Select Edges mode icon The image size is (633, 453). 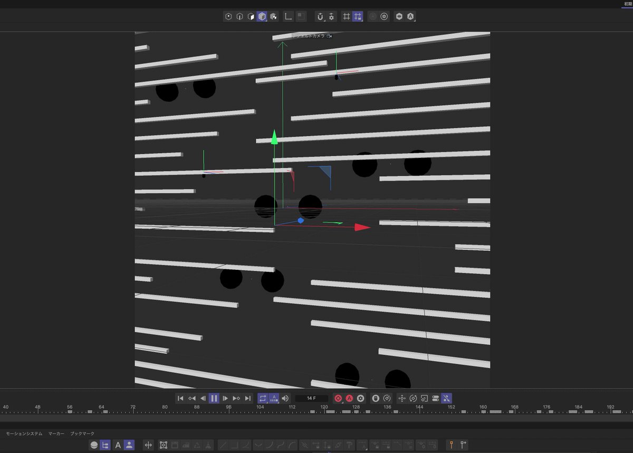point(239,16)
